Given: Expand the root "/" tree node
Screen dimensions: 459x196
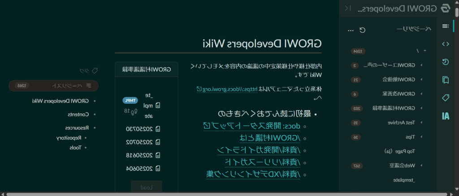Looking at the screenshot, I should coord(425,51).
